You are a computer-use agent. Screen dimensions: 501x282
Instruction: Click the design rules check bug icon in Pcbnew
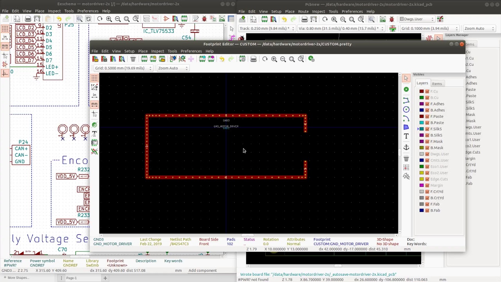click(392, 19)
